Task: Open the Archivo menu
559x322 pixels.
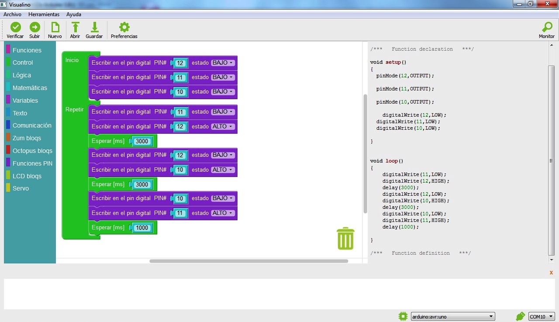Action: tap(12, 14)
